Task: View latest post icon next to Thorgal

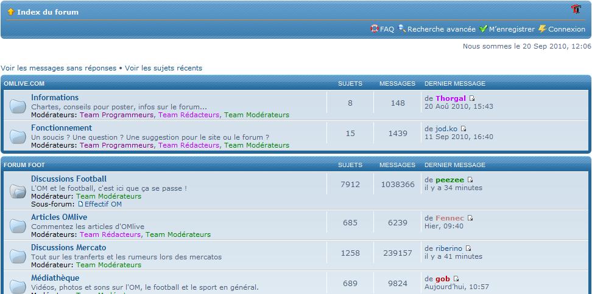Action: pos(472,98)
